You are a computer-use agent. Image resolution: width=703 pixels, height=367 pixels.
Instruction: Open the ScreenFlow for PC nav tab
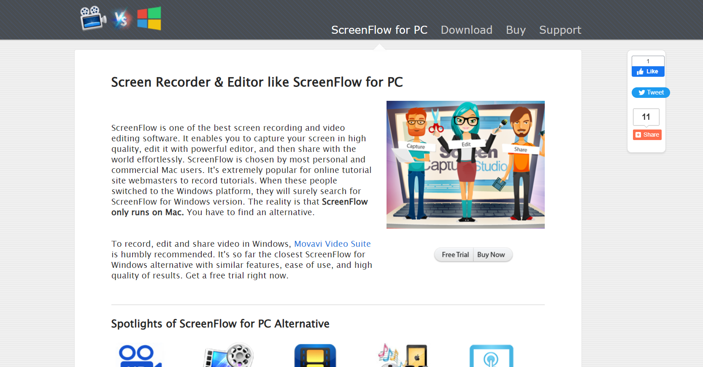pyautogui.click(x=379, y=30)
